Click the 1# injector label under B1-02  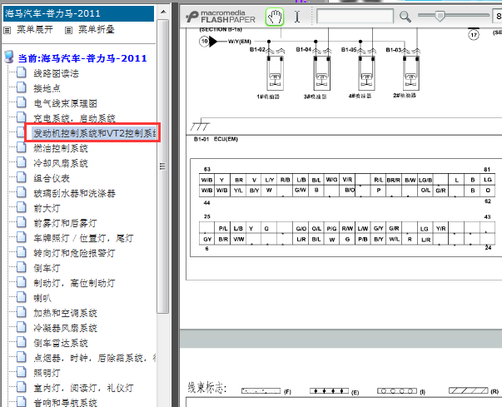(x=268, y=97)
